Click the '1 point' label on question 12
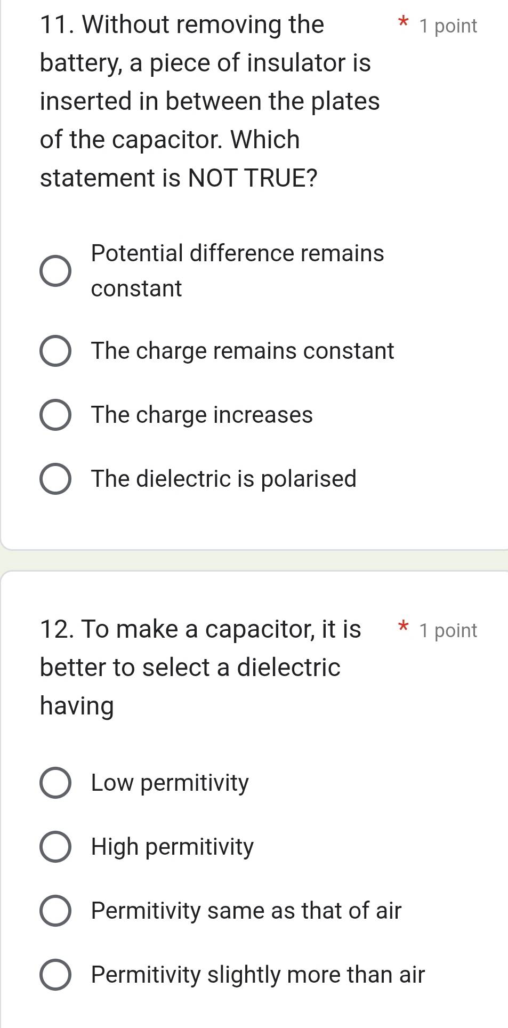 448,630
